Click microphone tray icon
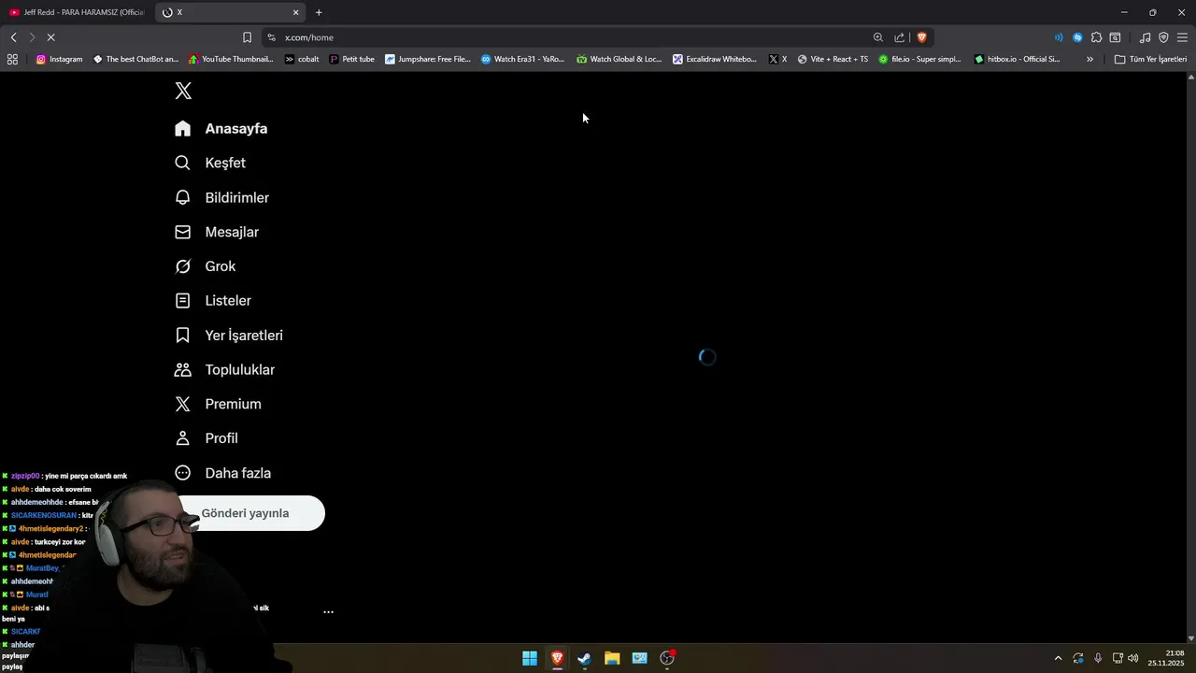This screenshot has height=673, width=1196. click(x=1098, y=658)
